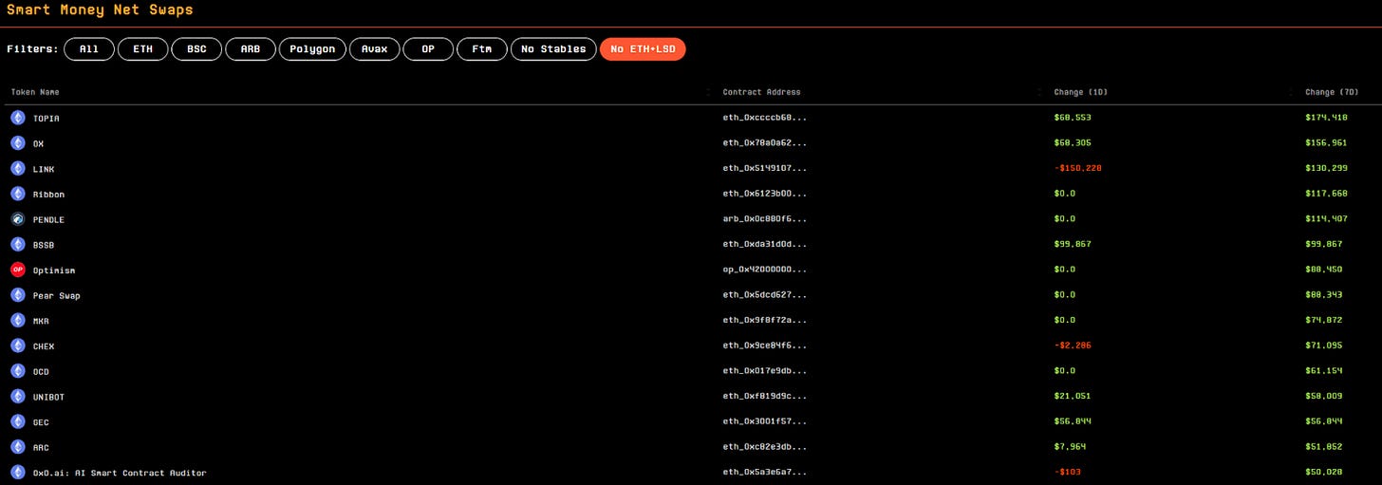Viewport: 1382px width, 485px height.
Task: Click Ribbon 7D change $117,668
Action: 1327,195
